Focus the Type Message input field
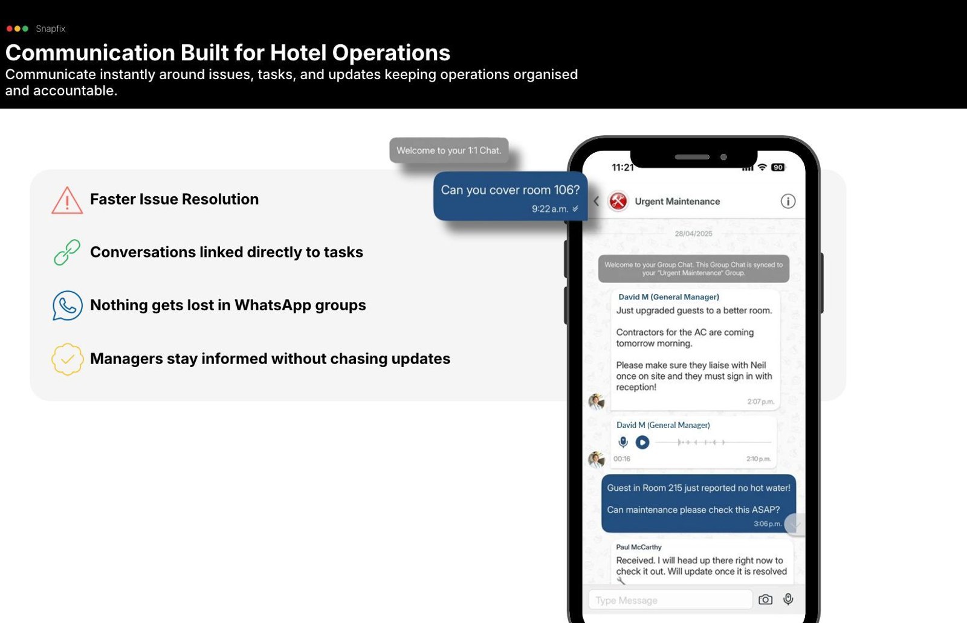Screen dimensions: 967x623 (670, 600)
